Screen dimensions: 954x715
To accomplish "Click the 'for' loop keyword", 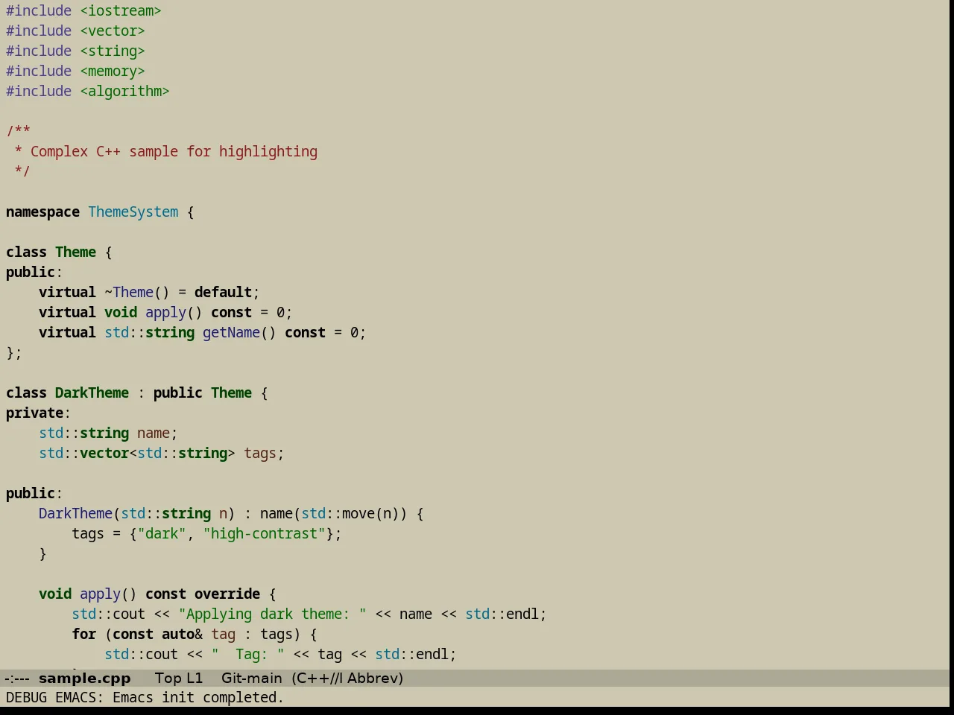I will pyautogui.click(x=83, y=635).
